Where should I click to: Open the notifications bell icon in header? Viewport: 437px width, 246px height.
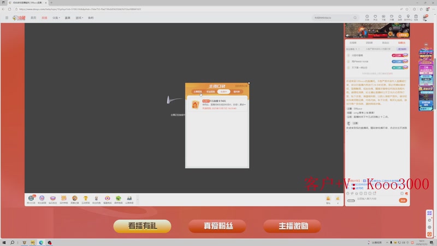coord(400,17)
